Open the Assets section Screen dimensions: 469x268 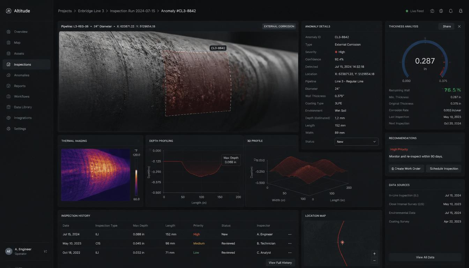point(27,53)
